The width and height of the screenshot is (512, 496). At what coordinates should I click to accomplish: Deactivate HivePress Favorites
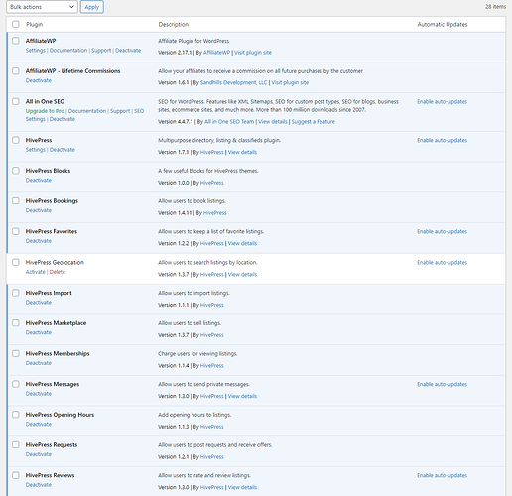pos(39,241)
